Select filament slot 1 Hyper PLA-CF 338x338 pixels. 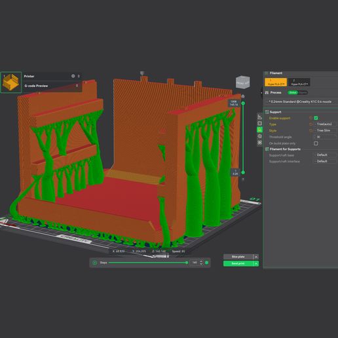click(276, 82)
